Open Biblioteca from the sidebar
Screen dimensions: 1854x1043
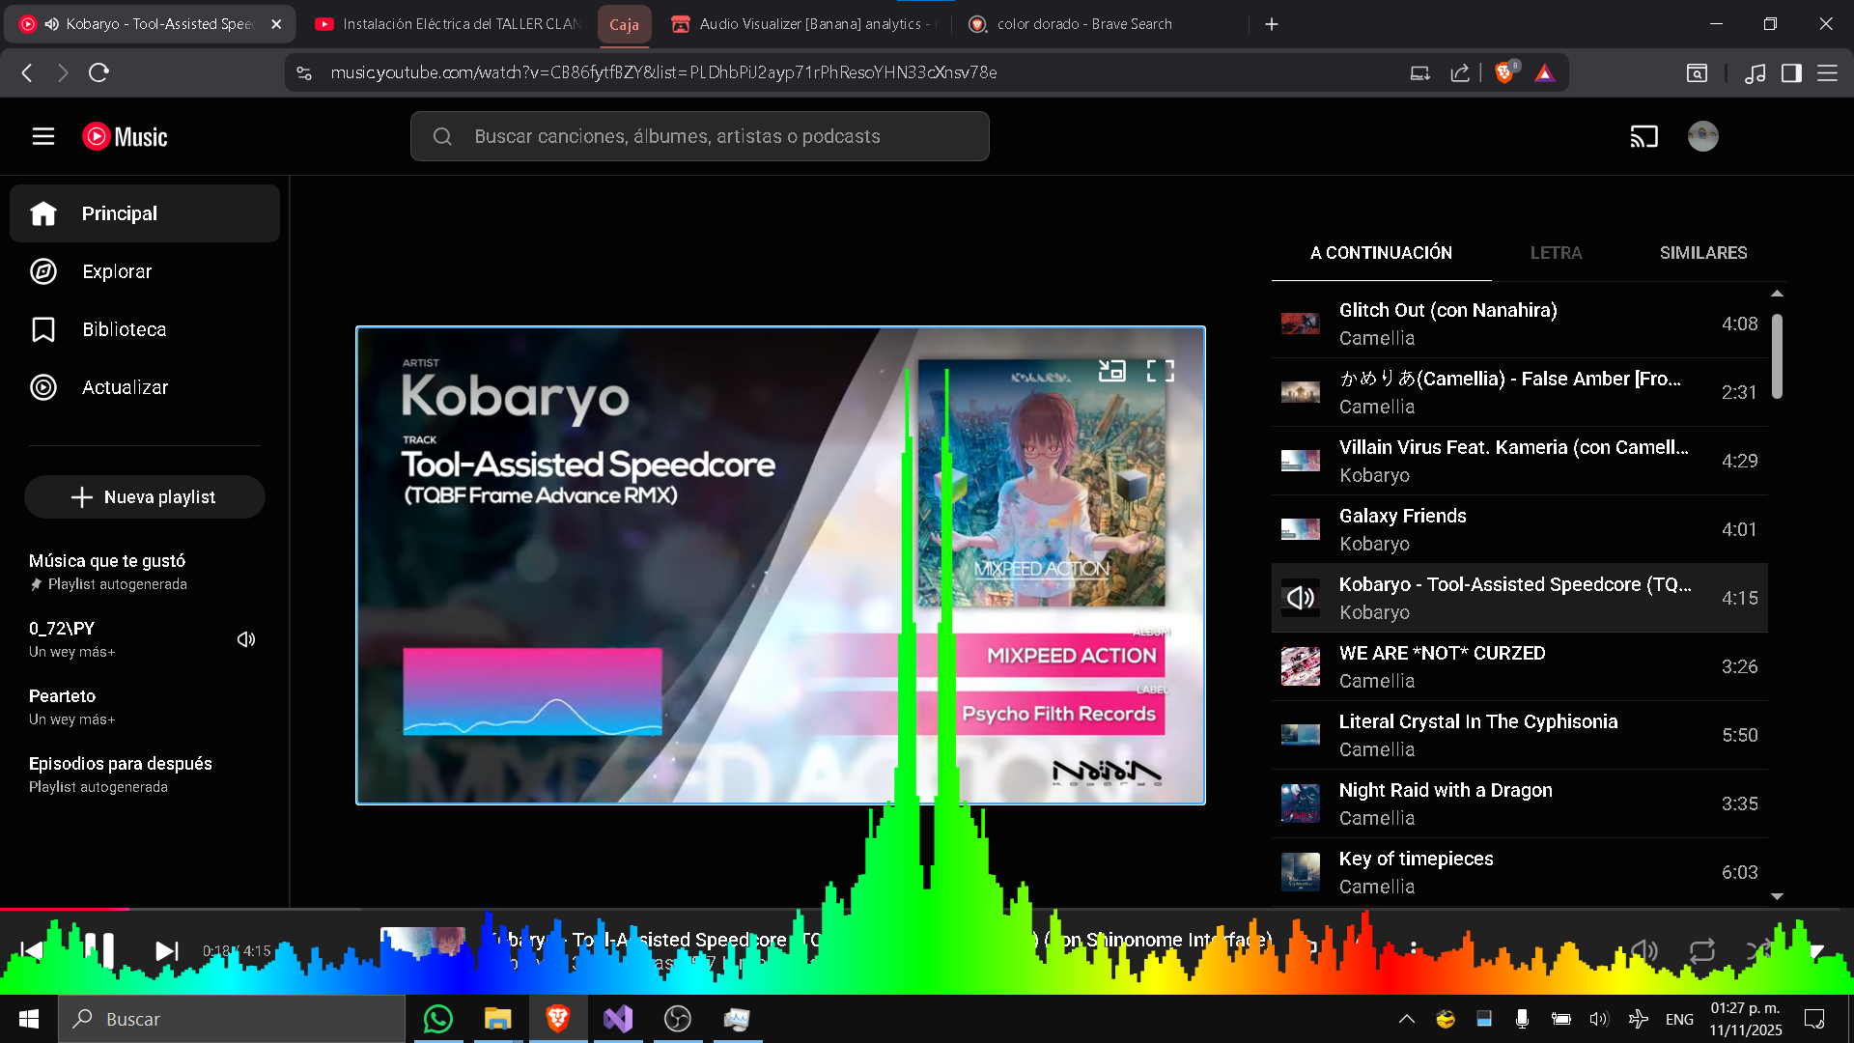click(124, 329)
